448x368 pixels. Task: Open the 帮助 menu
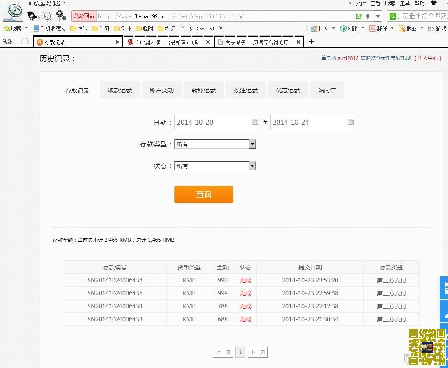419,3
